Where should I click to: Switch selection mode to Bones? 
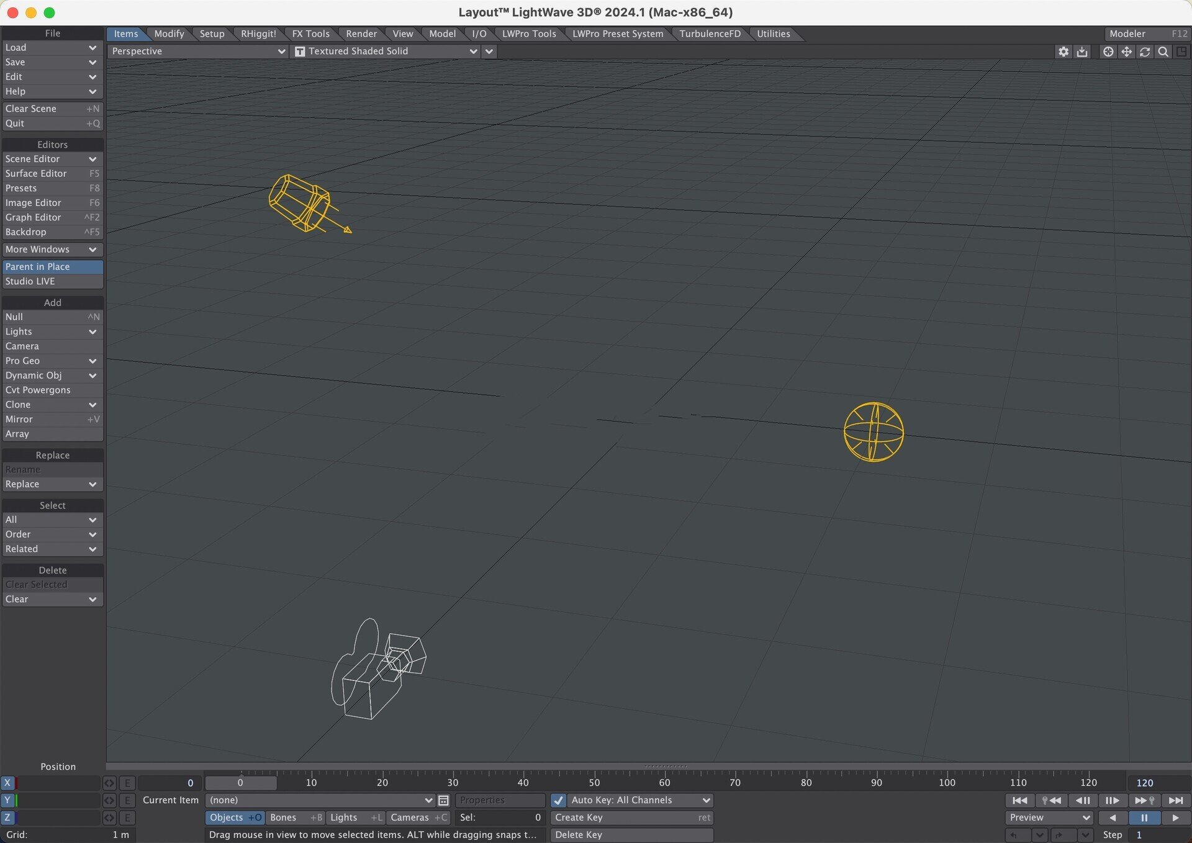tap(296, 818)
